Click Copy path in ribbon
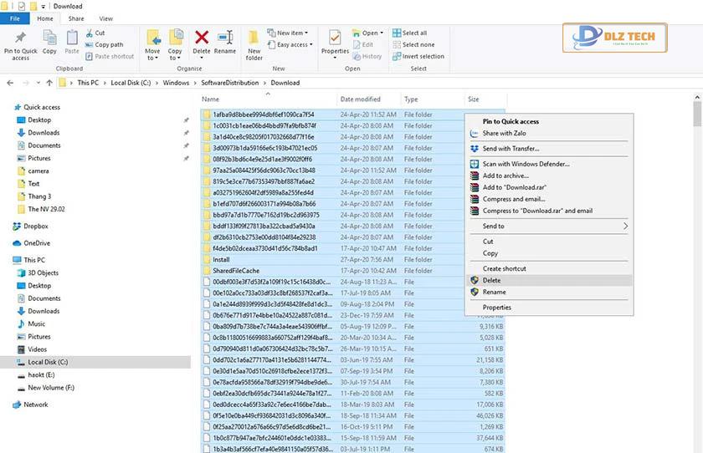This screenshot has width=703, height=453. pos(104,45)
